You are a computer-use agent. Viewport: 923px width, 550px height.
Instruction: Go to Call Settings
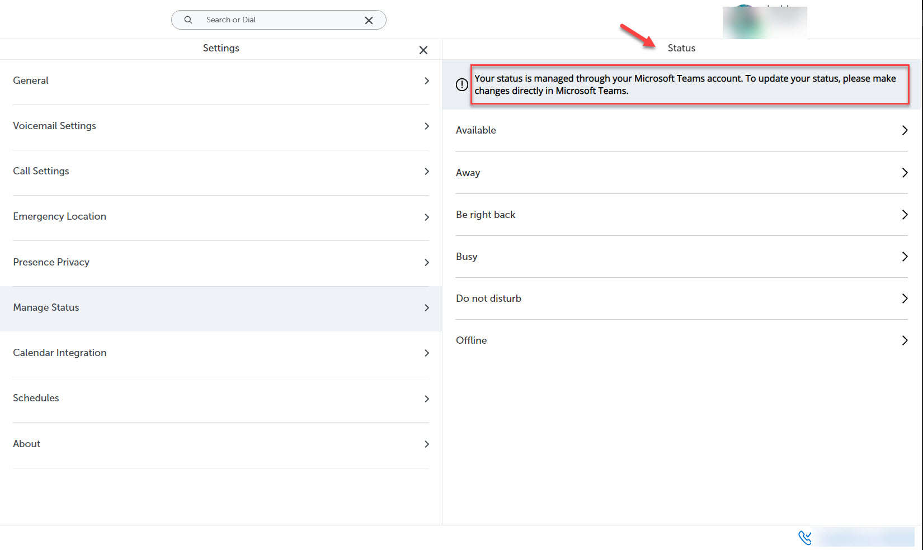[220, 171]
